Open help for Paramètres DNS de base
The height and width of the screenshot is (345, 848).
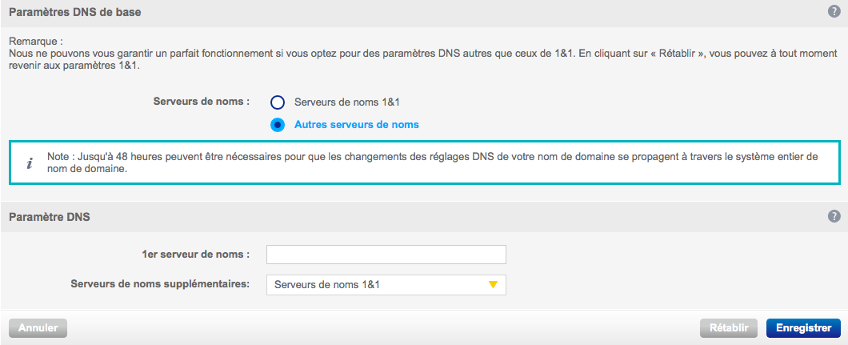(x=834, y=12)
